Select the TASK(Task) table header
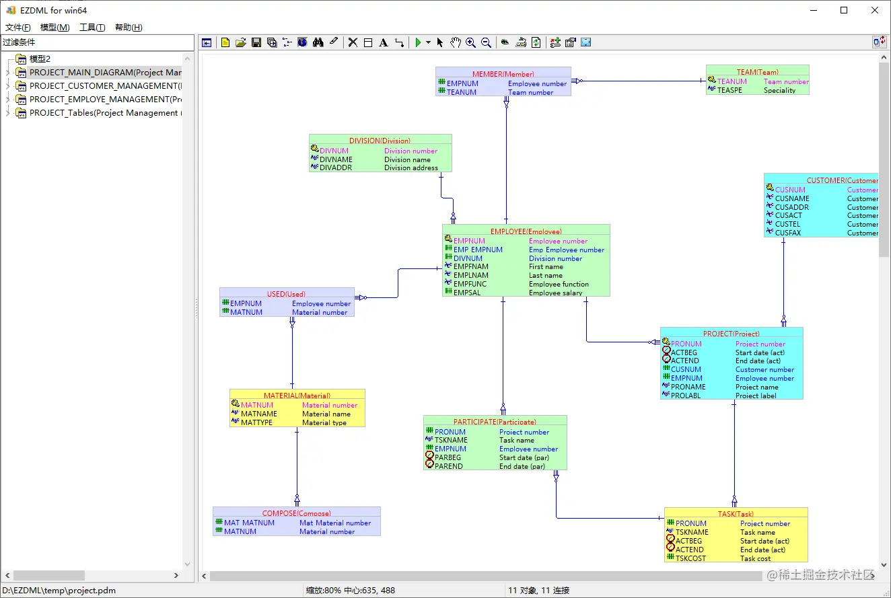Image resolution: width=891 pixels, height=598 pixels. [x=736, y=514]
